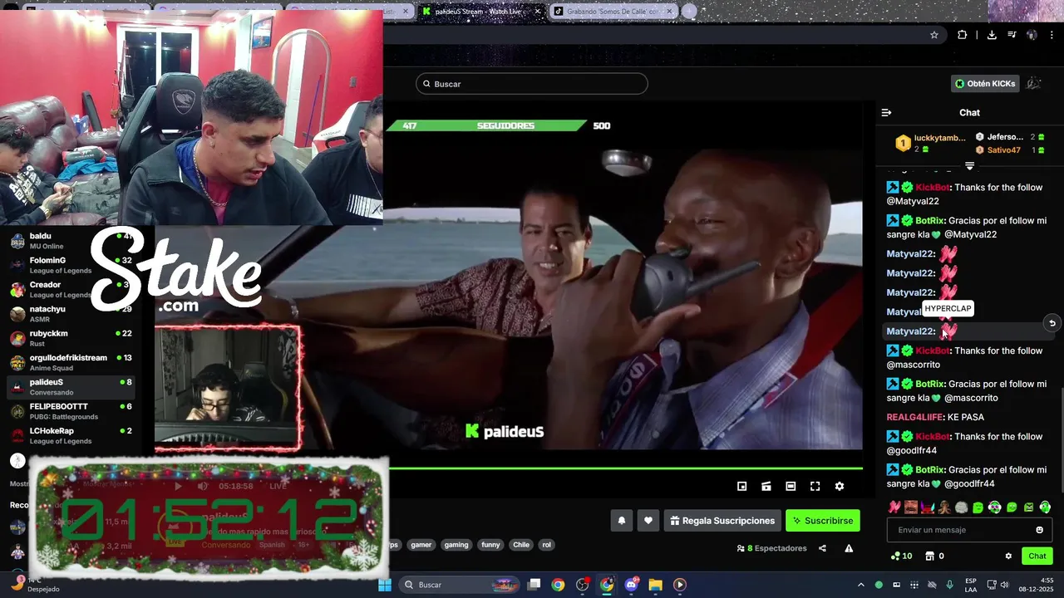
Task: Share the stream using the share icon
Action: 822,548
